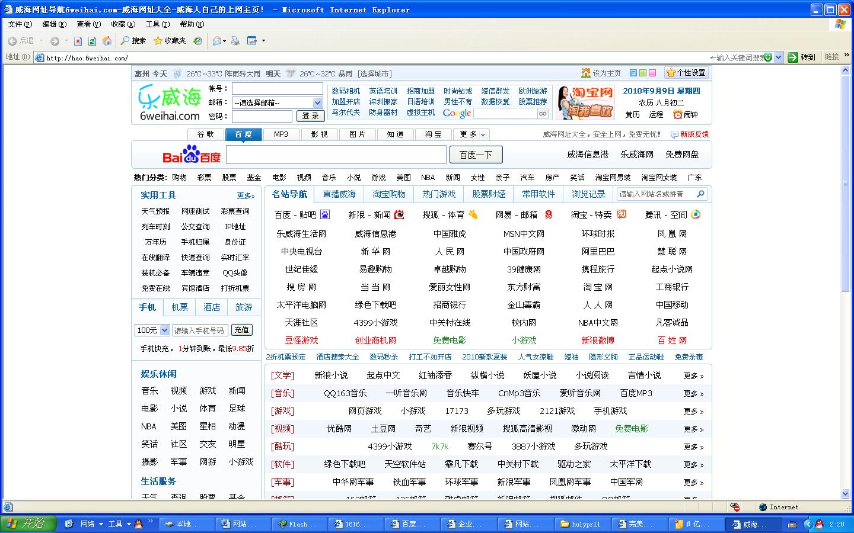Open the Back button history dropdown arrow

coord(41,41)
